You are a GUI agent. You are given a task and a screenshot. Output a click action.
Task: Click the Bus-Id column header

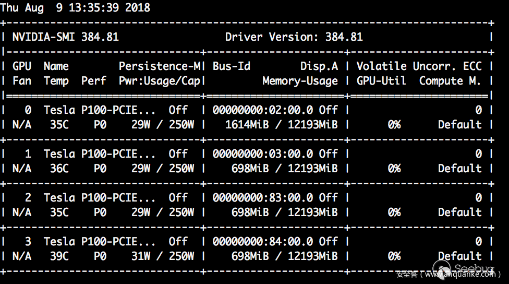[232, 66]
